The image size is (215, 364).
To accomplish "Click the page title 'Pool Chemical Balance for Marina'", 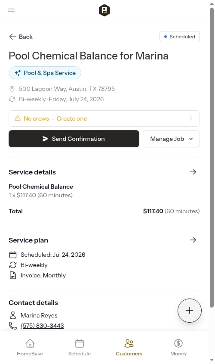I will 89,56.
